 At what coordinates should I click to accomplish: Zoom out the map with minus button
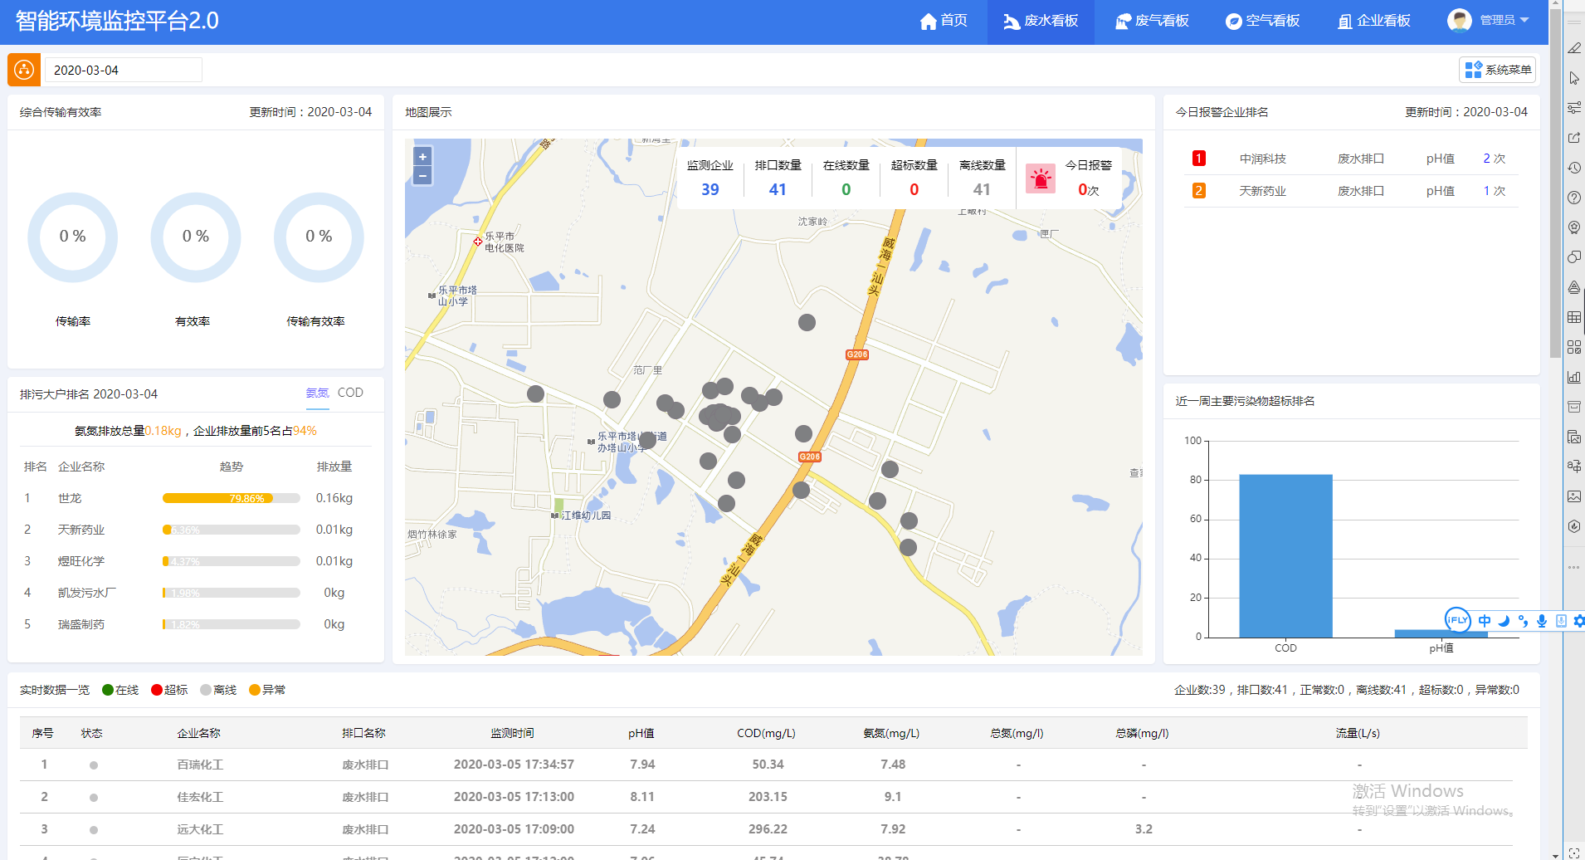click(x=422, y=175)
